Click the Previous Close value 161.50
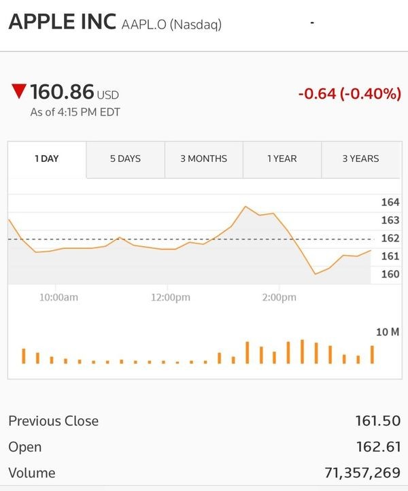This screenshot has height=491, width=408. point(377,421)
